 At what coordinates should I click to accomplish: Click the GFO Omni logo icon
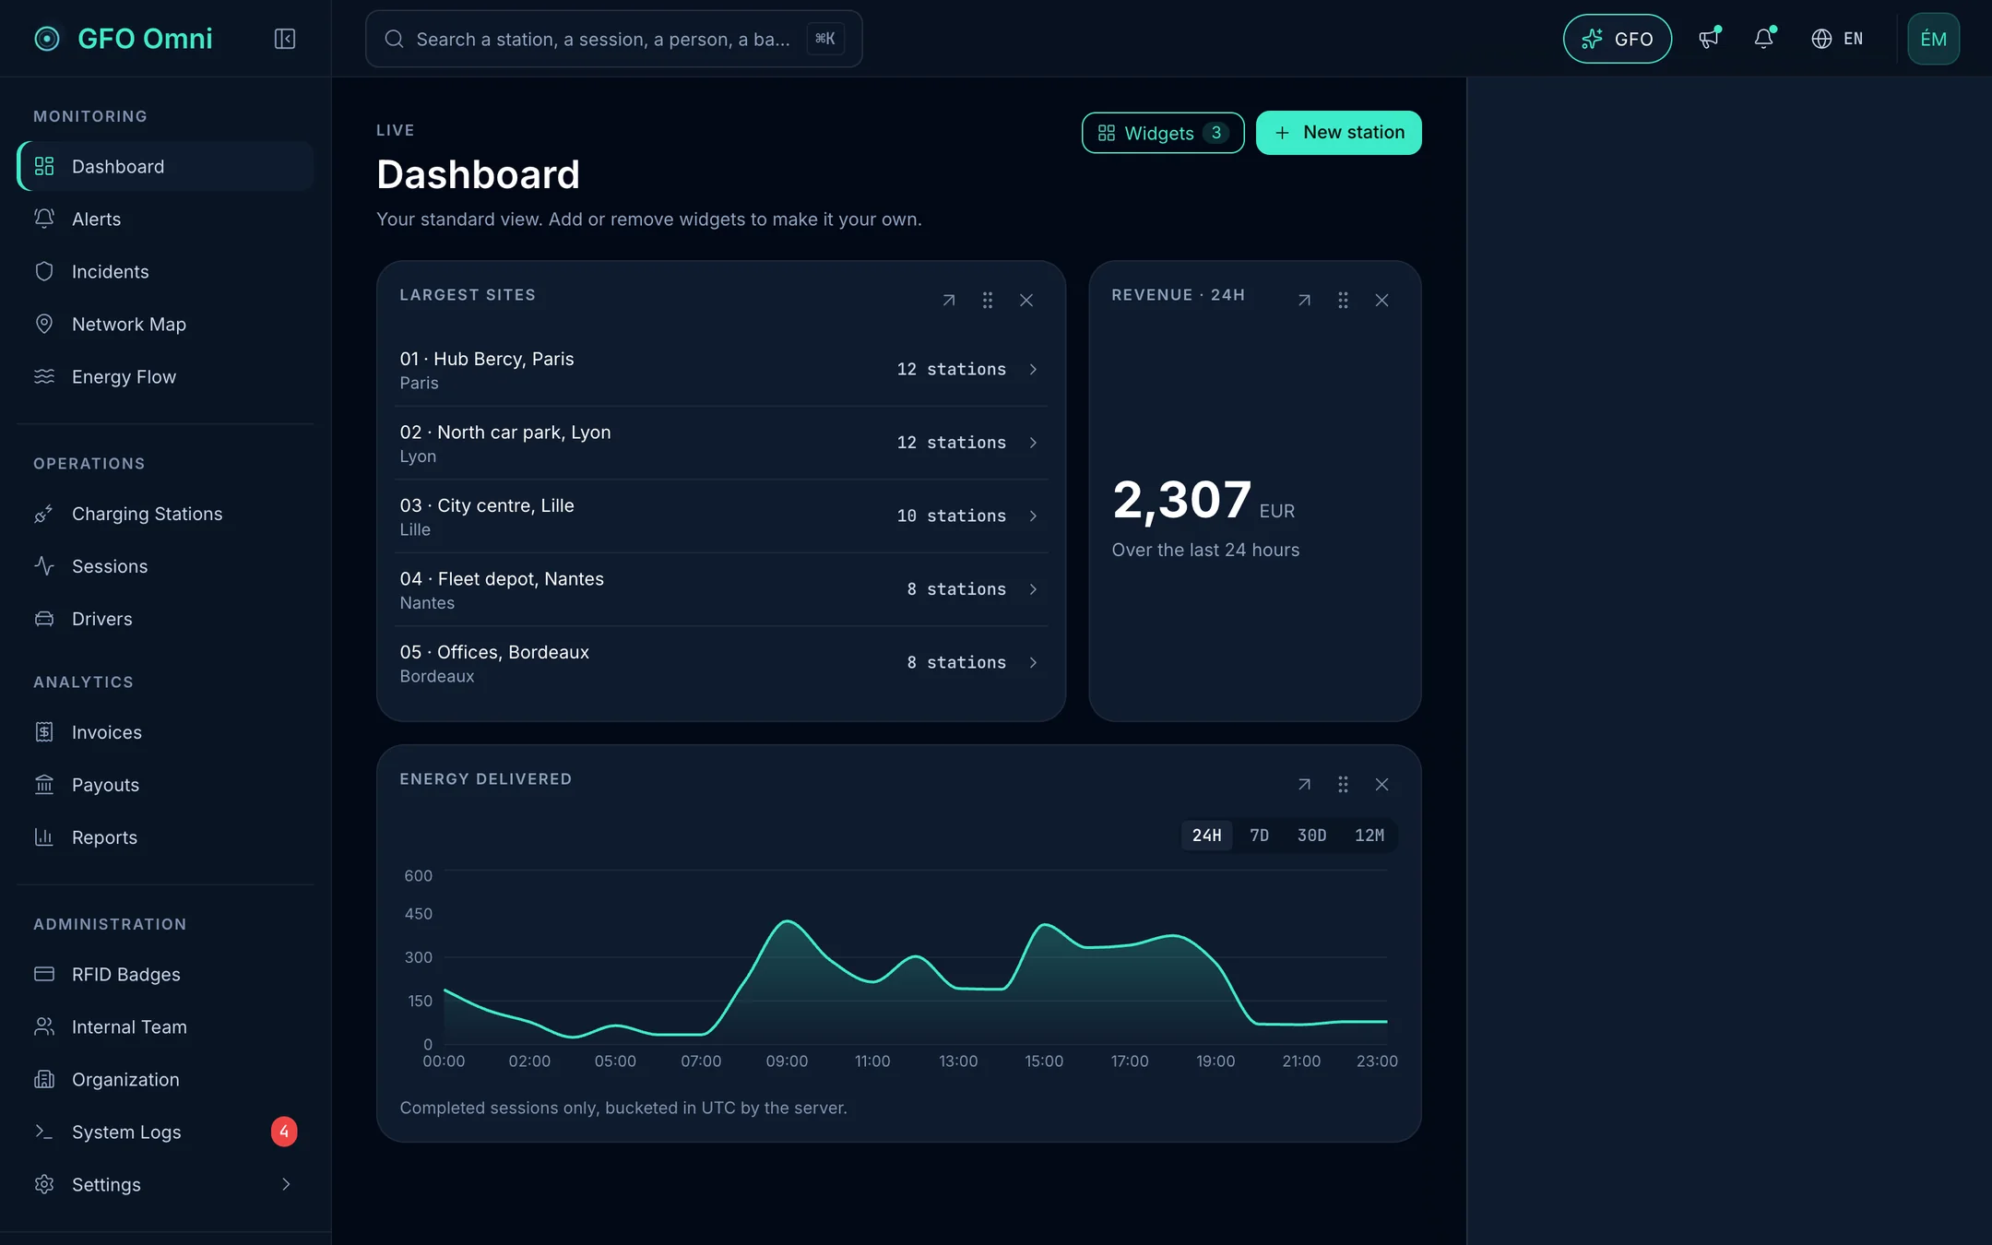tap(47, 39)
